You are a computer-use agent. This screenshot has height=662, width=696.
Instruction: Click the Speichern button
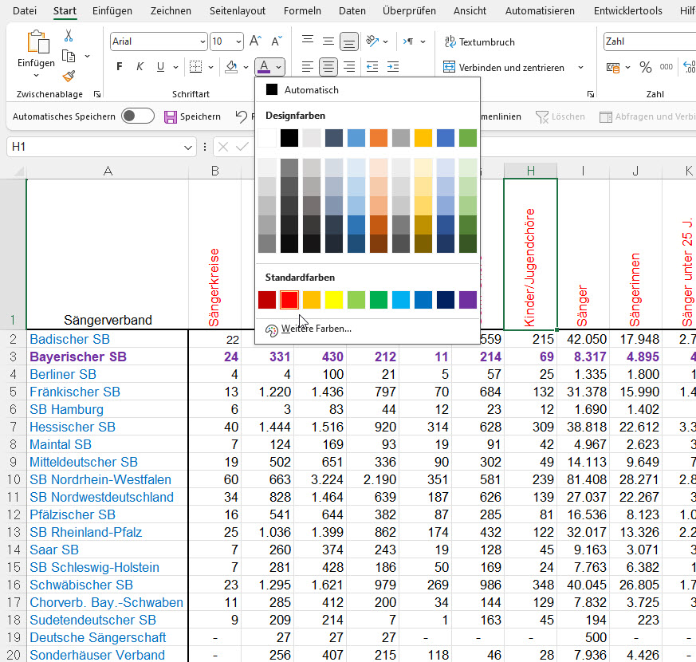pyautogui.click(x=192, y=116)
